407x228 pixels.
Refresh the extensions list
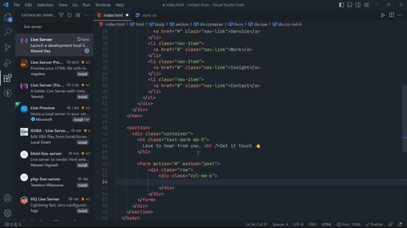(69, 15)
